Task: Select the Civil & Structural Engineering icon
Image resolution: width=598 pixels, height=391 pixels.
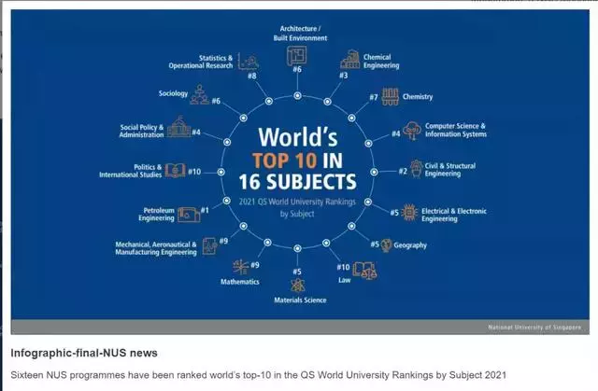Action: coord(416,170)
